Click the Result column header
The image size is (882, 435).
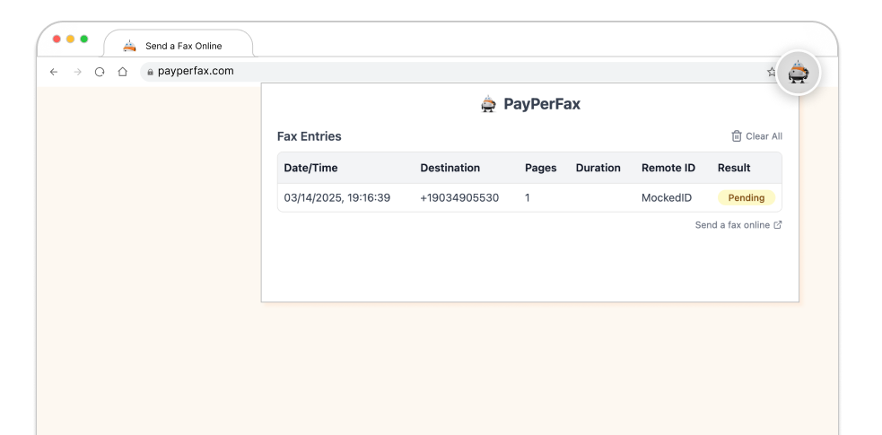point(733,168)
